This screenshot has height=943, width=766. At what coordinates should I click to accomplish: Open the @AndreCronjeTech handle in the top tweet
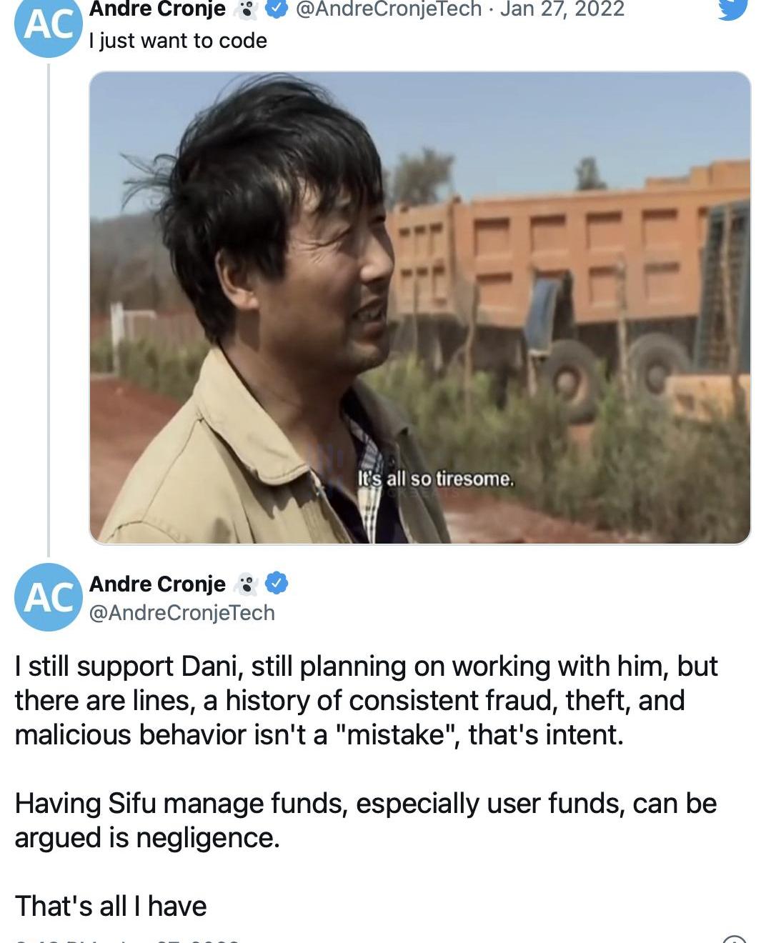click(389, 9)
